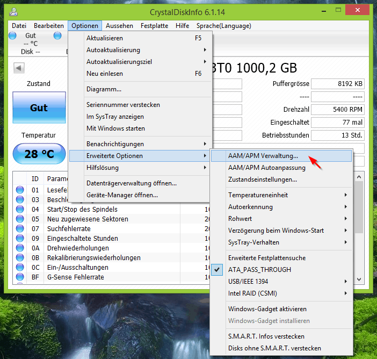The width and height of the screenshot is (377, 359).
Task: Click blue status orb for attribute 03
Action: pyautogui.click(x=20, y=199)
